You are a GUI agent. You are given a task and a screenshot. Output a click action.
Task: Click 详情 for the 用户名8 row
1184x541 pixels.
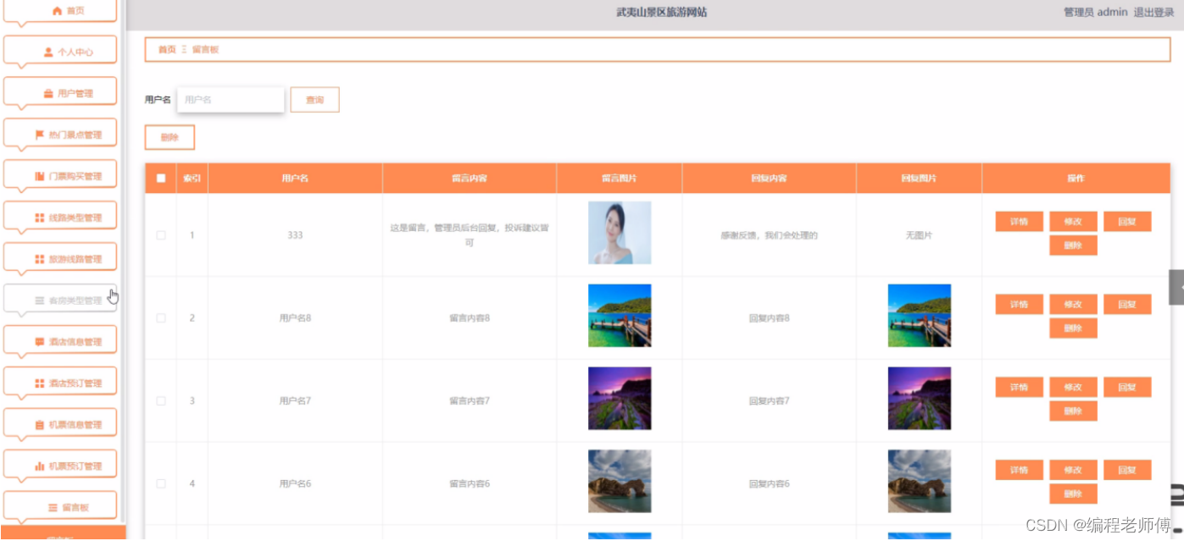click(x=1020, y=305)
